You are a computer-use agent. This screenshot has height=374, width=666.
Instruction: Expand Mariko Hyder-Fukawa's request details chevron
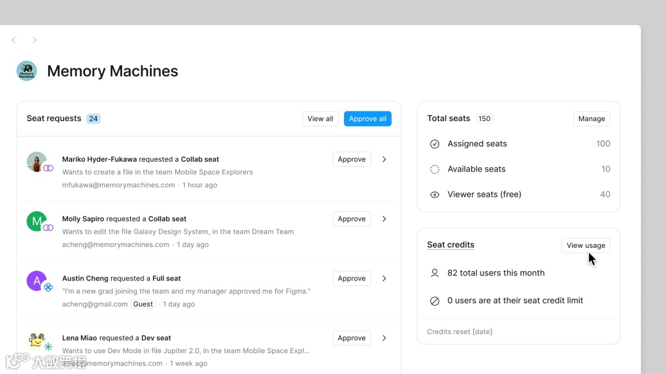pos(384,159)
